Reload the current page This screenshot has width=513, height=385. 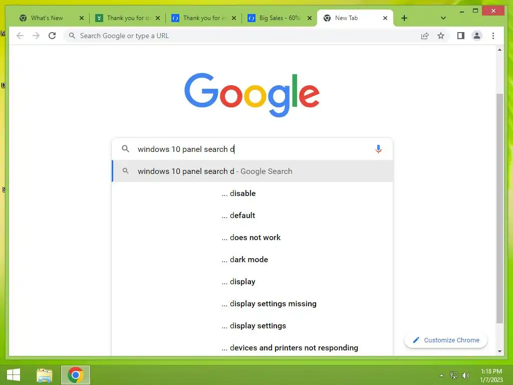point(52,36)
